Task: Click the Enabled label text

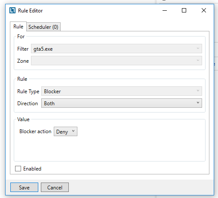Action: point(32,169)
